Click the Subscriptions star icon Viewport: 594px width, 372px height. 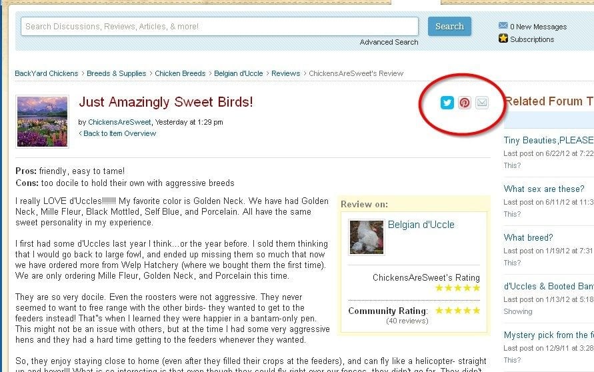tap(503, 38)
